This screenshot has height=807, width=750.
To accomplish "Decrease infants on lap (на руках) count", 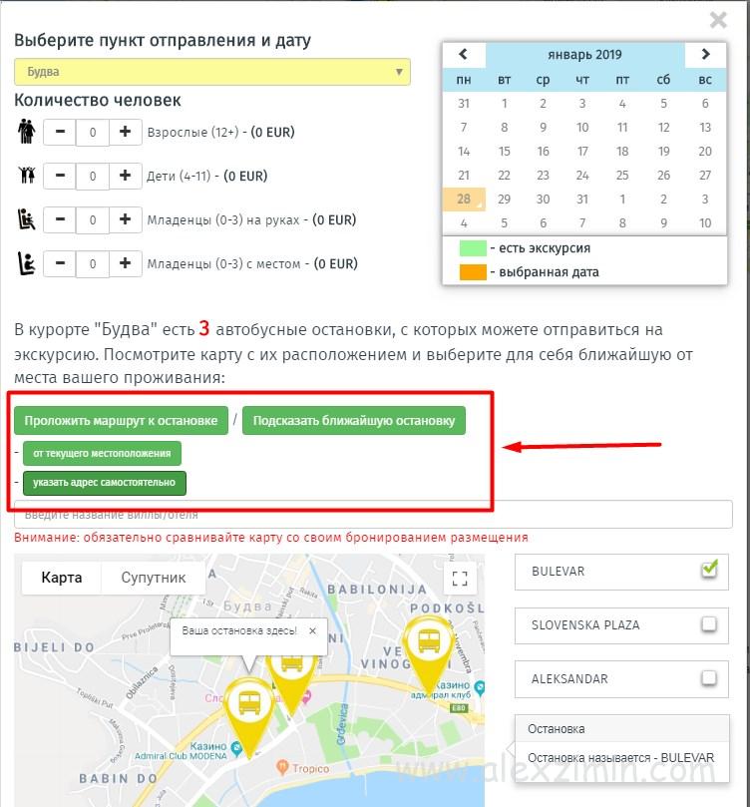I will [60, 219].
